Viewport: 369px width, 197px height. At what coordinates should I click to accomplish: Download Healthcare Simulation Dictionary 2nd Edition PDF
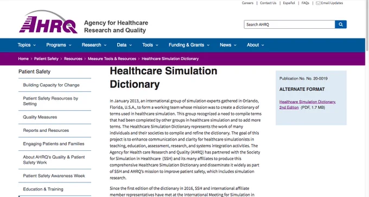click(x=307, y=105)
